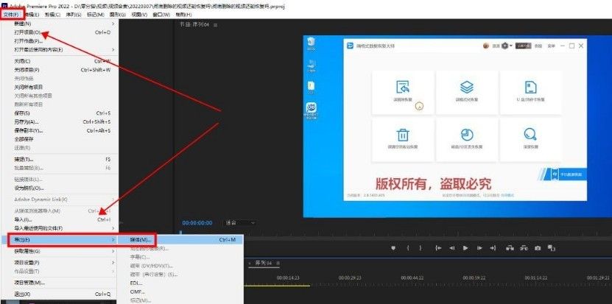Choose 保存(S) menu entry
Screen dimensions: 612x304
60,113
